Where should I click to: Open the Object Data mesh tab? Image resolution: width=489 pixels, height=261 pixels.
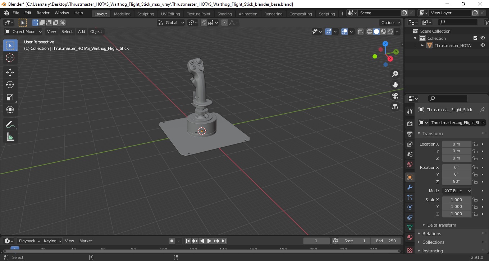click(x=410, y=227)
